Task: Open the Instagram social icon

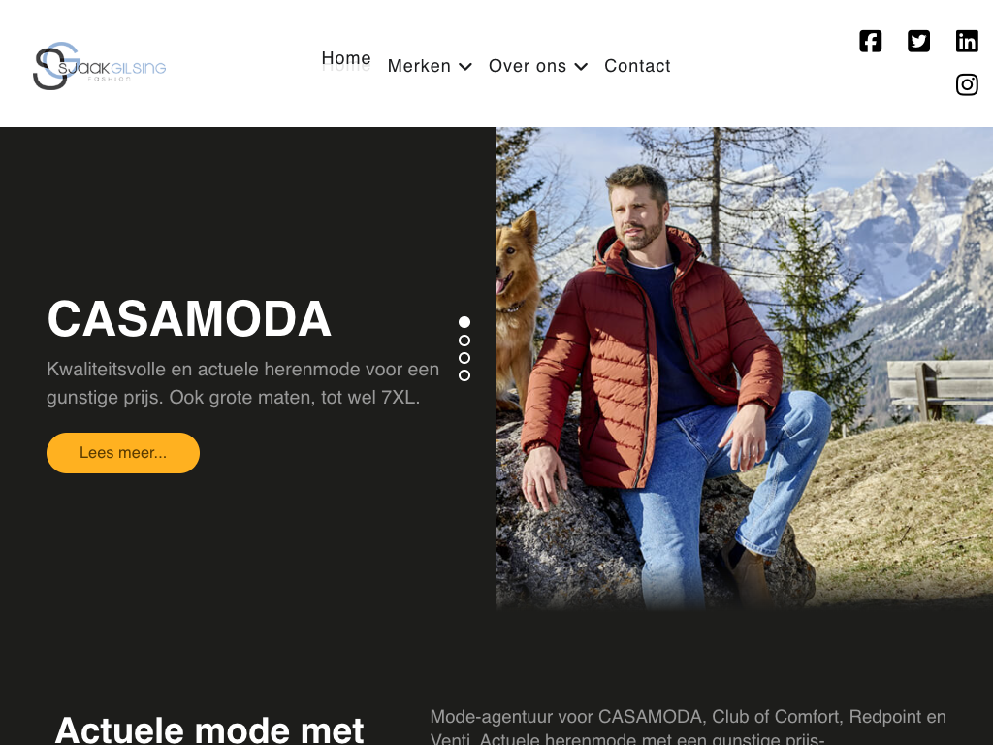Action: (967, 84)
